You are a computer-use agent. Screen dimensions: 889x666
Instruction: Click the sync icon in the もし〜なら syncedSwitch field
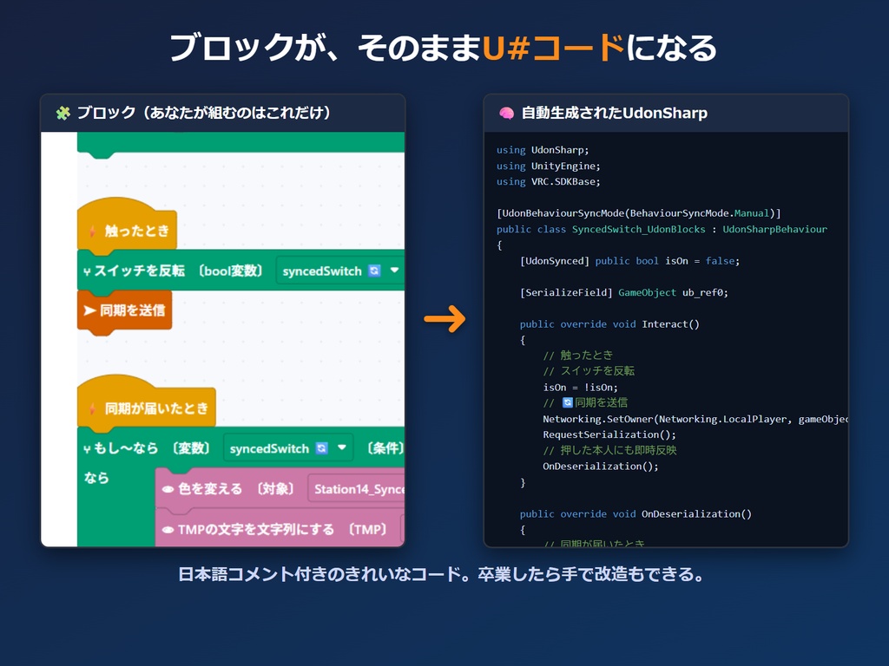pyautogui.click(x=321, y=448)
